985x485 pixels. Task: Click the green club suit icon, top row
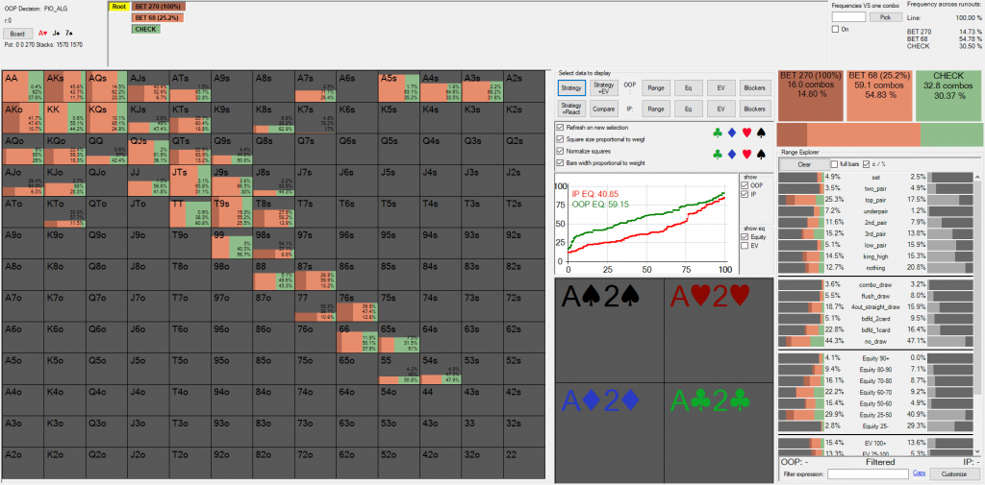tap(719, 133)
